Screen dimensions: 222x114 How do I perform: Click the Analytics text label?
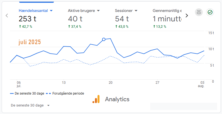pos(117,99)
